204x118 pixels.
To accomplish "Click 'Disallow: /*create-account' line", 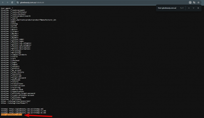I will point(13,86).
